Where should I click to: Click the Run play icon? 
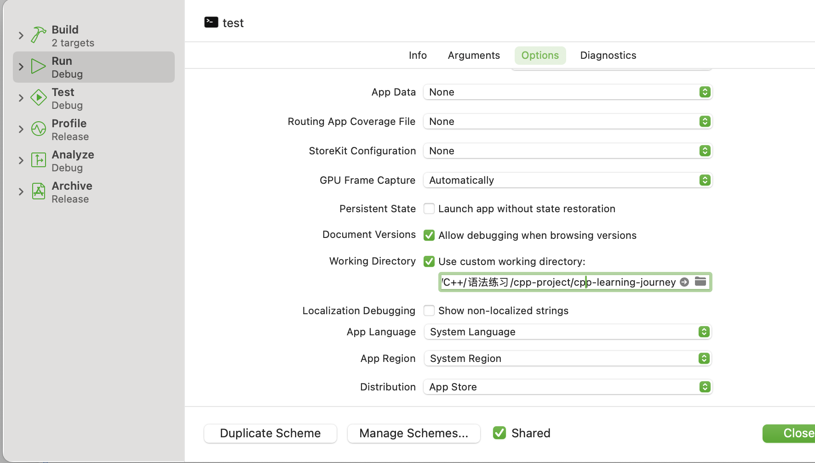(x=39, y=67)
